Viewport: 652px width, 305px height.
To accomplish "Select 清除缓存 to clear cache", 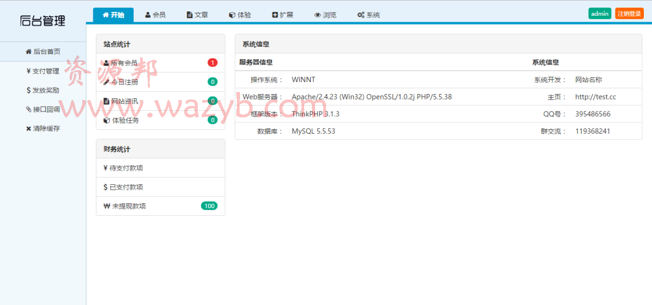I will pos(43,129).
